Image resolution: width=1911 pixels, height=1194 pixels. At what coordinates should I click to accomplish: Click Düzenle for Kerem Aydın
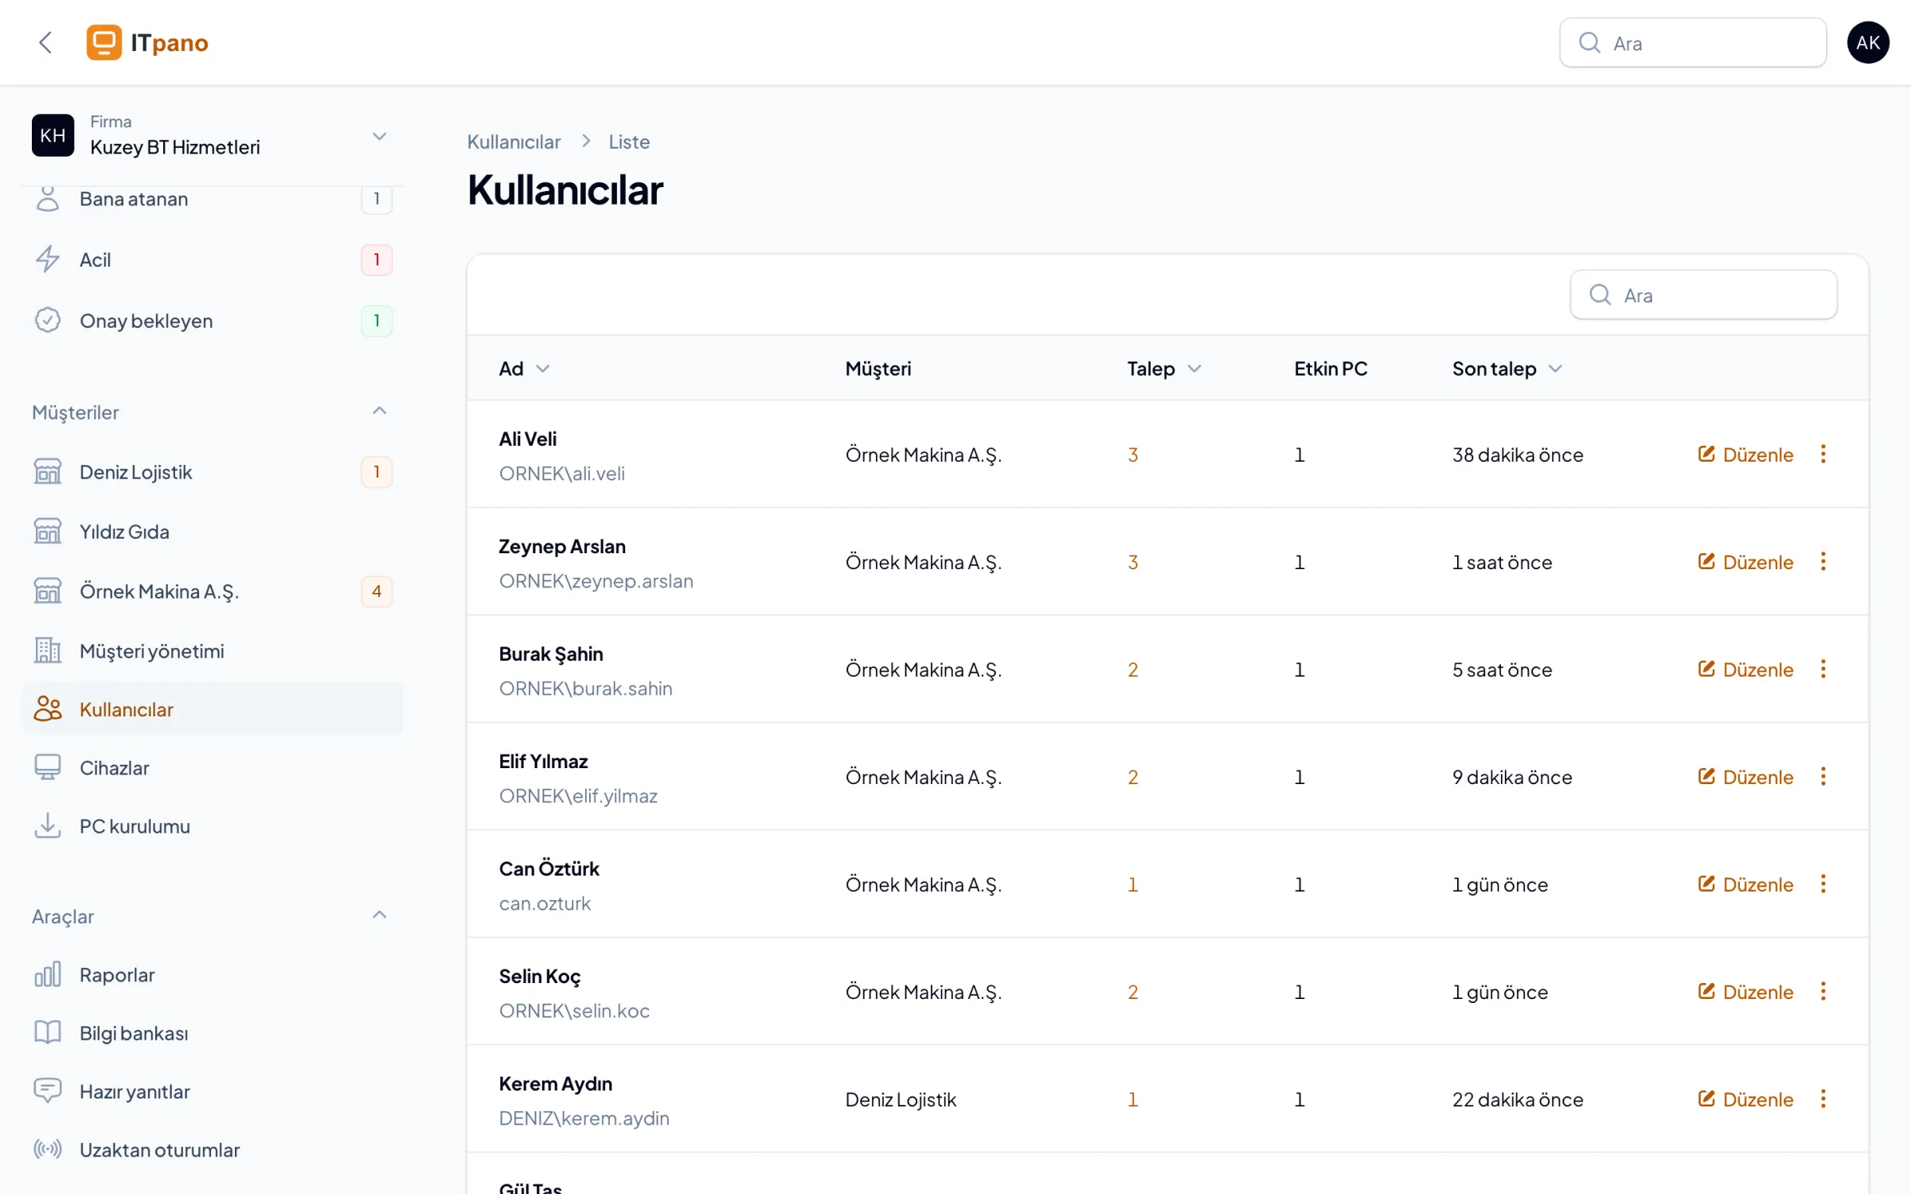tap(1745, 1099)
